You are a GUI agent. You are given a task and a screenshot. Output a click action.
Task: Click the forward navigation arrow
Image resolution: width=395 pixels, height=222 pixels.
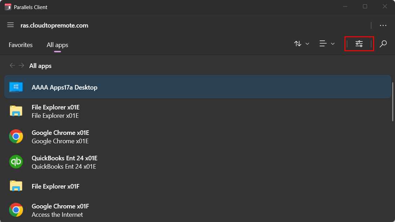(x=22, y=66)
